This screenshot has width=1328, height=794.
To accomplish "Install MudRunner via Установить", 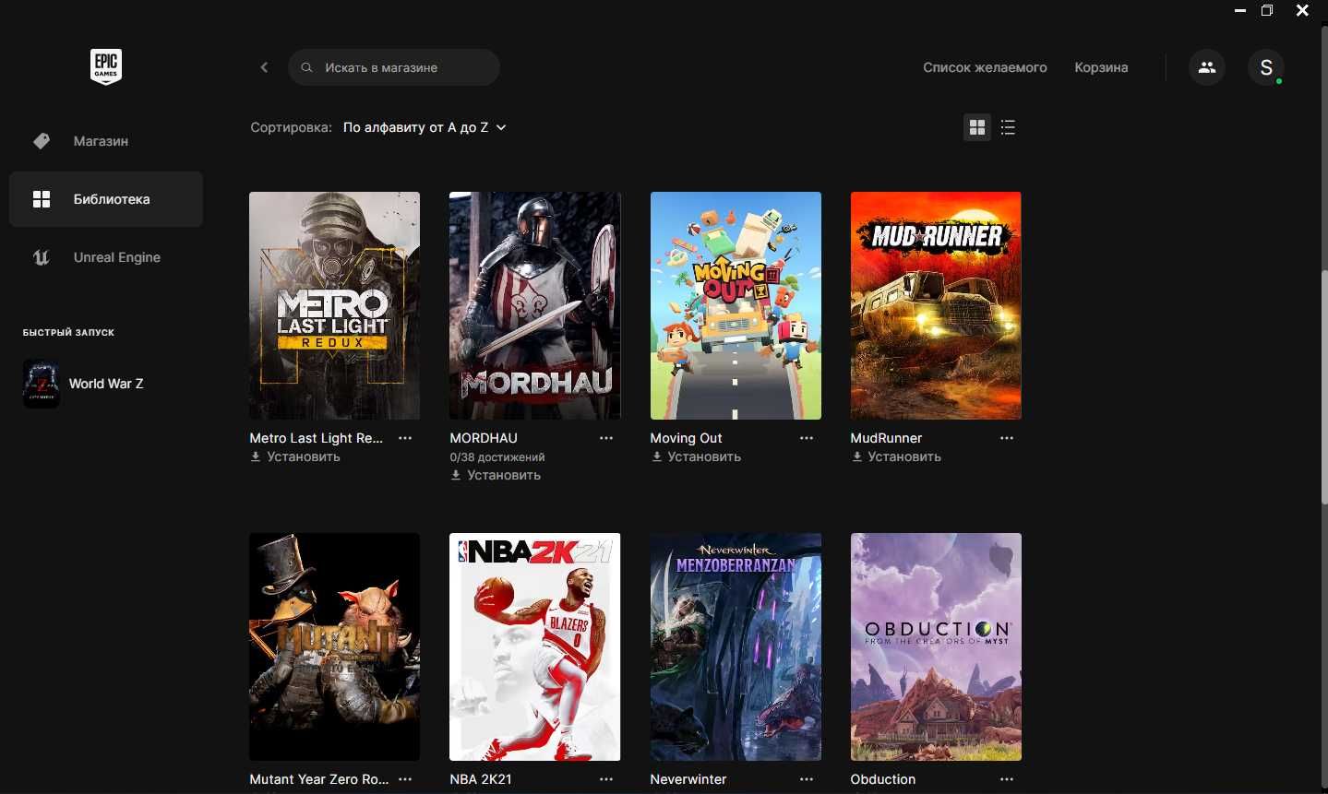I will point(896,456).
